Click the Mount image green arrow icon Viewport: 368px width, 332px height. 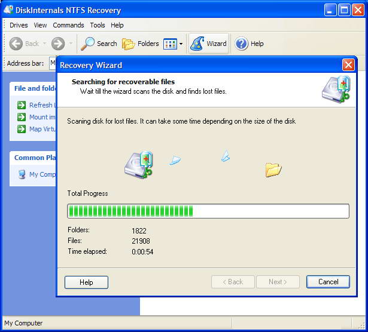(22, 117)
